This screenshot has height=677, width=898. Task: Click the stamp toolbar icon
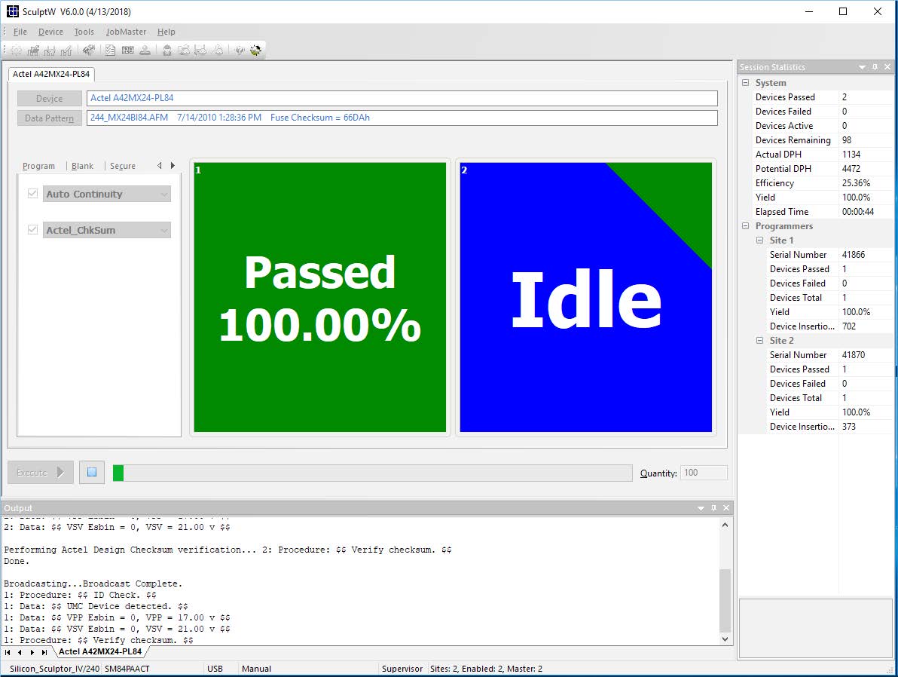[145, 51]
